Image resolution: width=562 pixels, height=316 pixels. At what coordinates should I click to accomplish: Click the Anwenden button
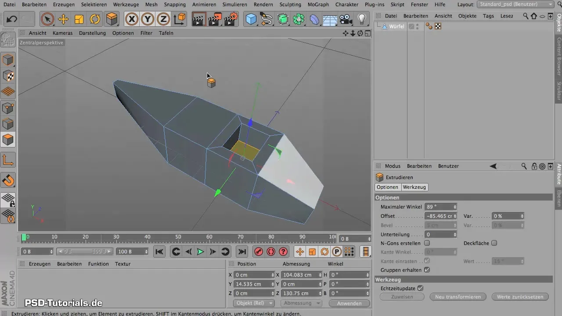coord(349,303)
